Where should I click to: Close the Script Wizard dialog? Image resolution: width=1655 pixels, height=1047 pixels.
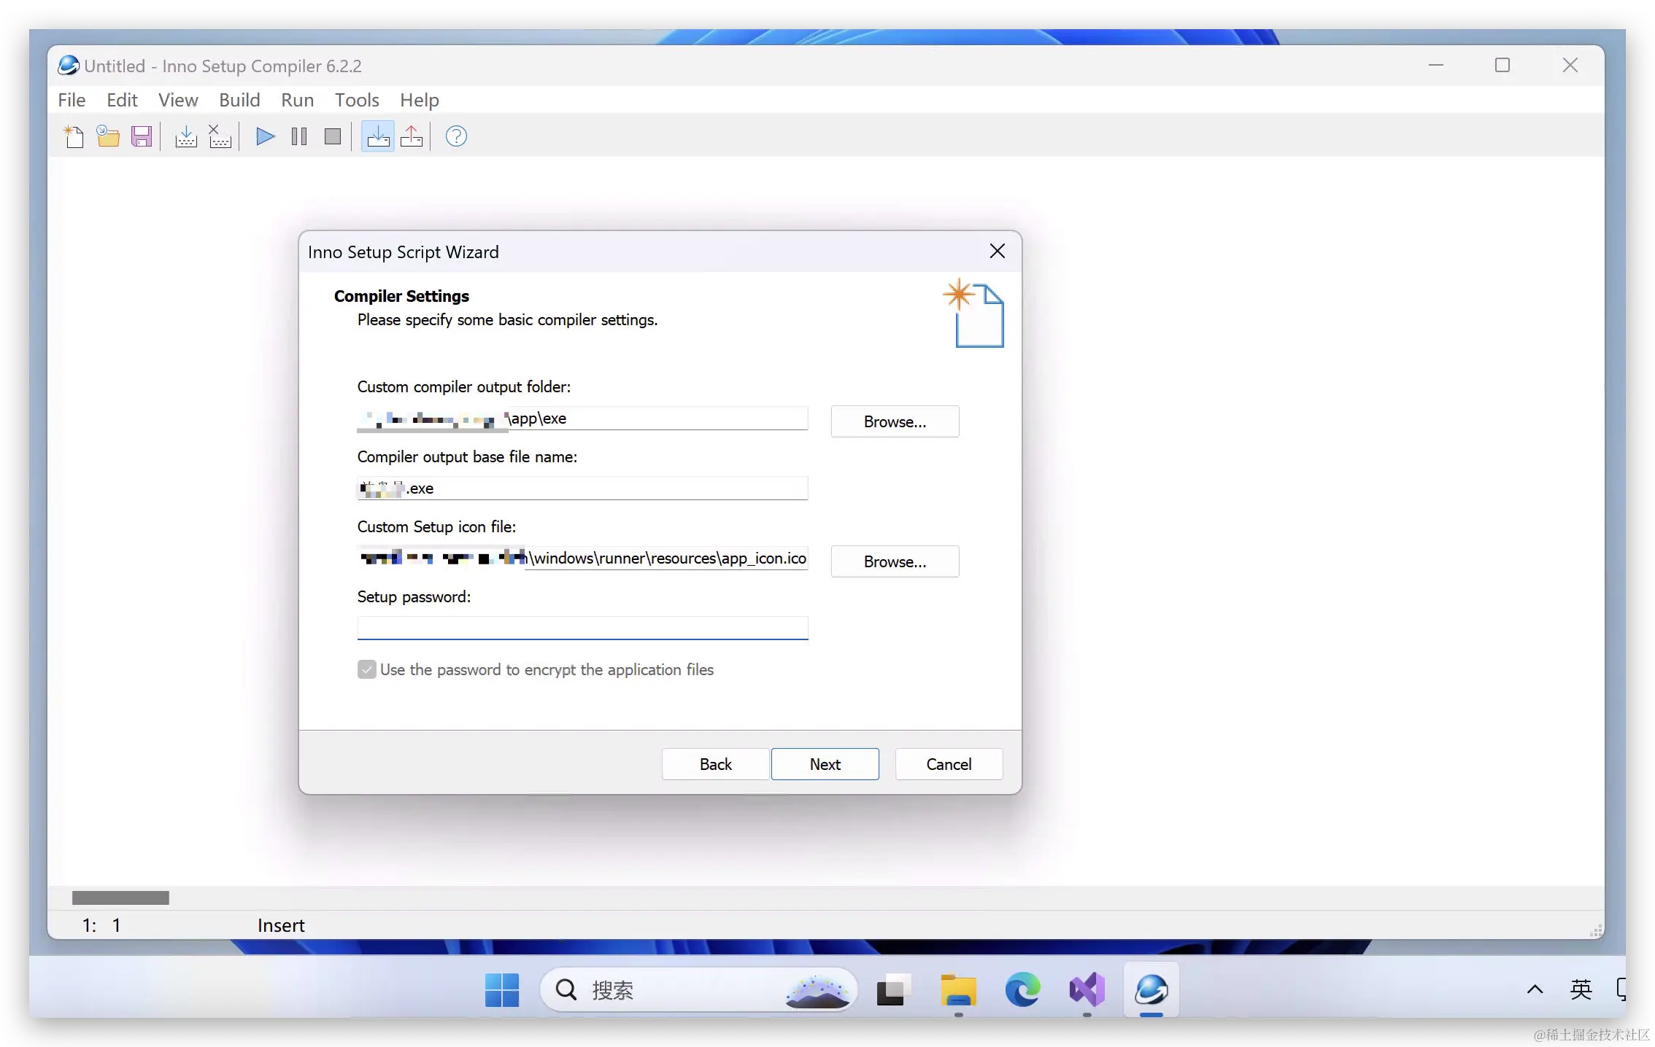coord(997,252)
